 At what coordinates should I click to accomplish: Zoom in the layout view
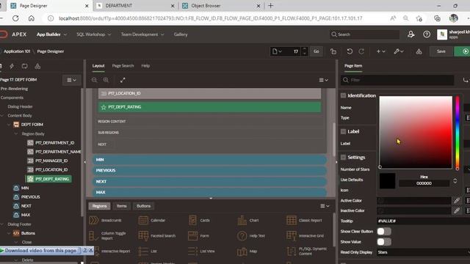click(x=106, y=80)
